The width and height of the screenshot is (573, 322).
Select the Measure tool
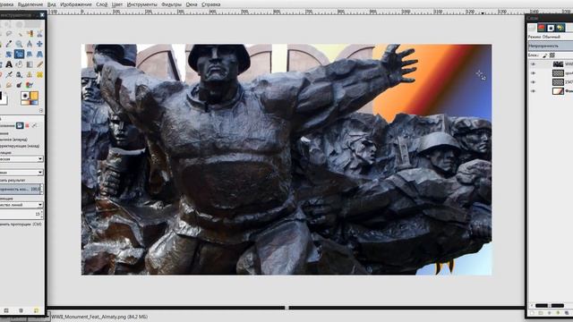30,44
